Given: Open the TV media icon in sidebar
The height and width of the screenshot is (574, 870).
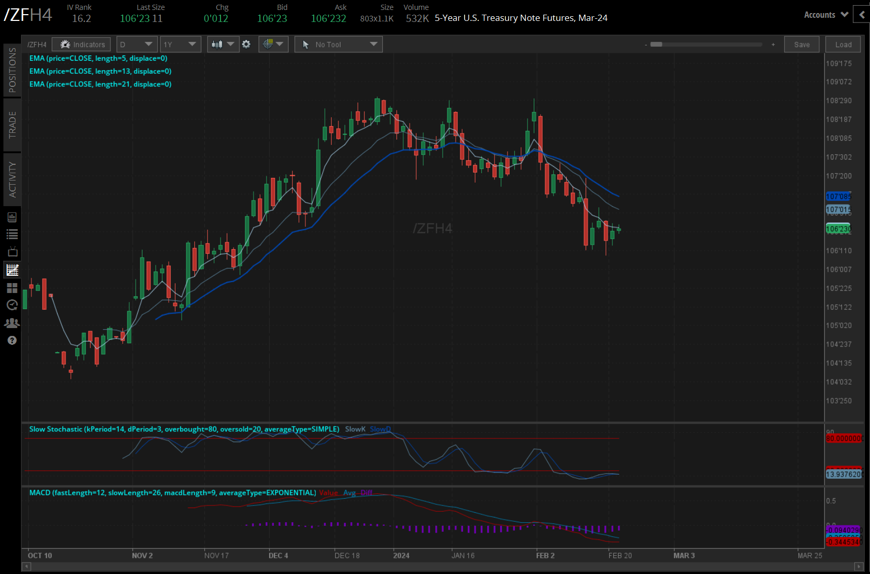Looking at the screenshot, I should (x=12, y=252).
